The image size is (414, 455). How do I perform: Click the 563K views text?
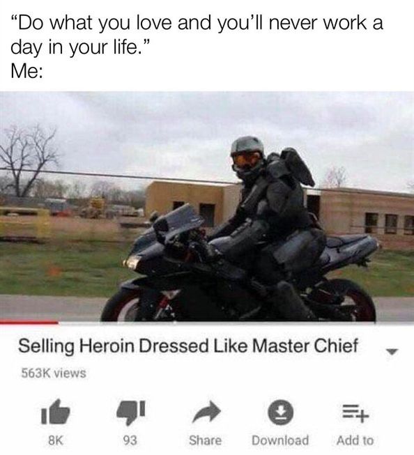click(54, 373)
